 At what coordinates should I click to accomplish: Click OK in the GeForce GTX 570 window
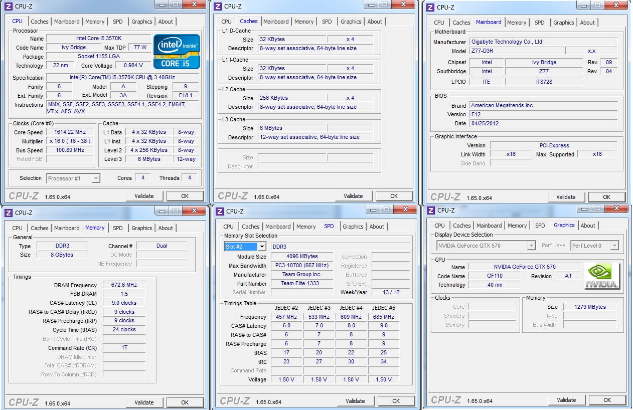607,400
